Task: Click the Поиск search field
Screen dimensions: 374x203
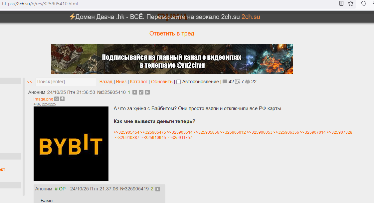Action: tap(66, 82)
